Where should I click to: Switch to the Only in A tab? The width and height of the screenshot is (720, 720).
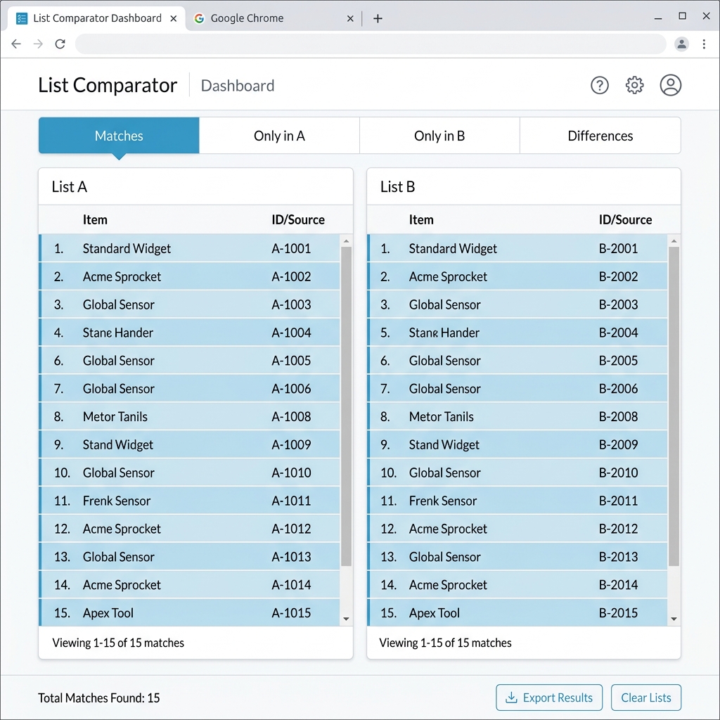(x=279, y=136)
